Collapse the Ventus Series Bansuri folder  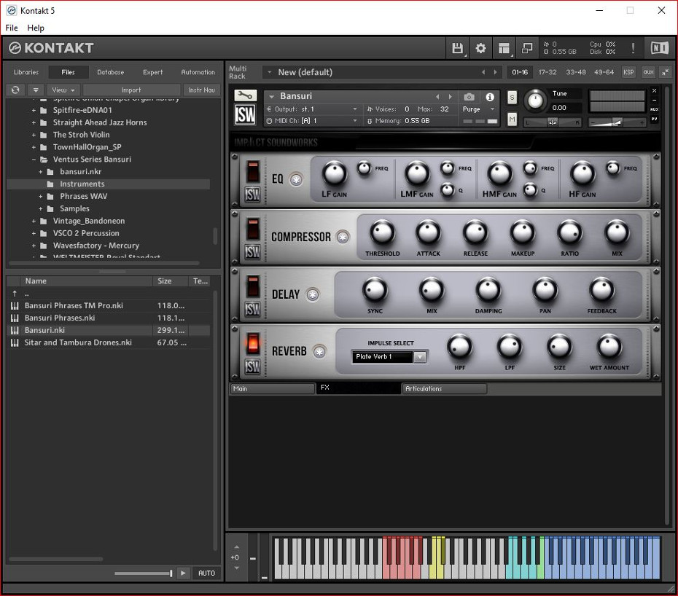(34, 160)
